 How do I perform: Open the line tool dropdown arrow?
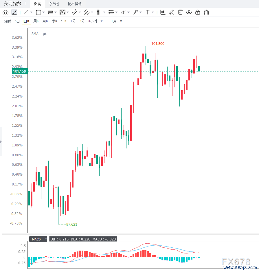point(31,12)
